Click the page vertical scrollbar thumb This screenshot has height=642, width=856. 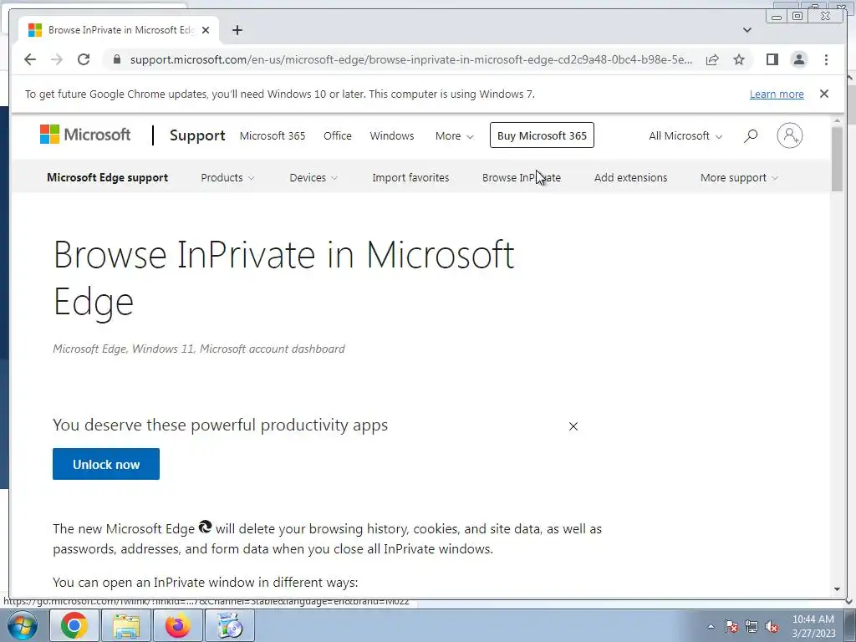tap(837, 158)
